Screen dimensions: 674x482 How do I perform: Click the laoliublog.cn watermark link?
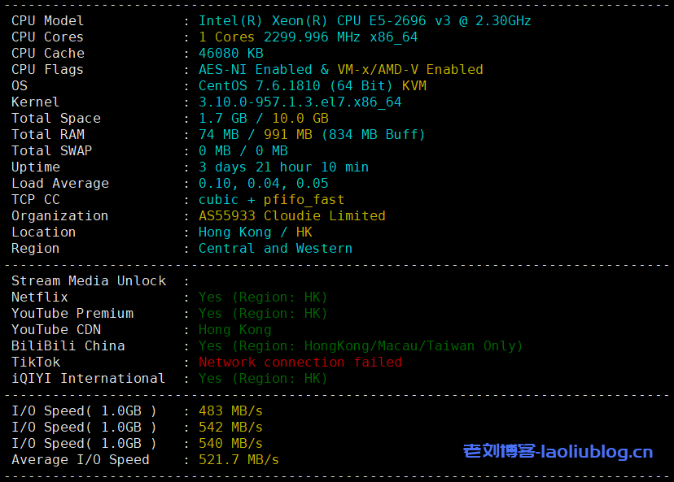click(558, 452)
